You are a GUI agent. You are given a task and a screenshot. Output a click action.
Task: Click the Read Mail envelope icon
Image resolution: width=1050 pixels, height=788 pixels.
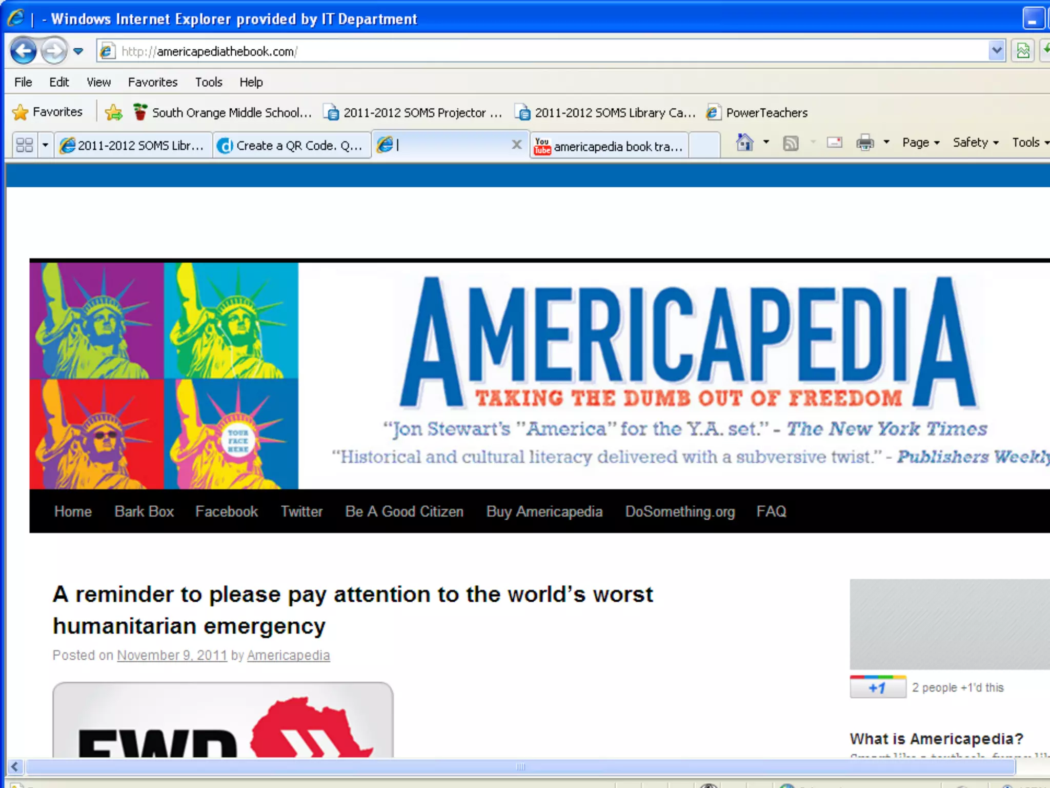pyautogui.click(x=834, y=143)
